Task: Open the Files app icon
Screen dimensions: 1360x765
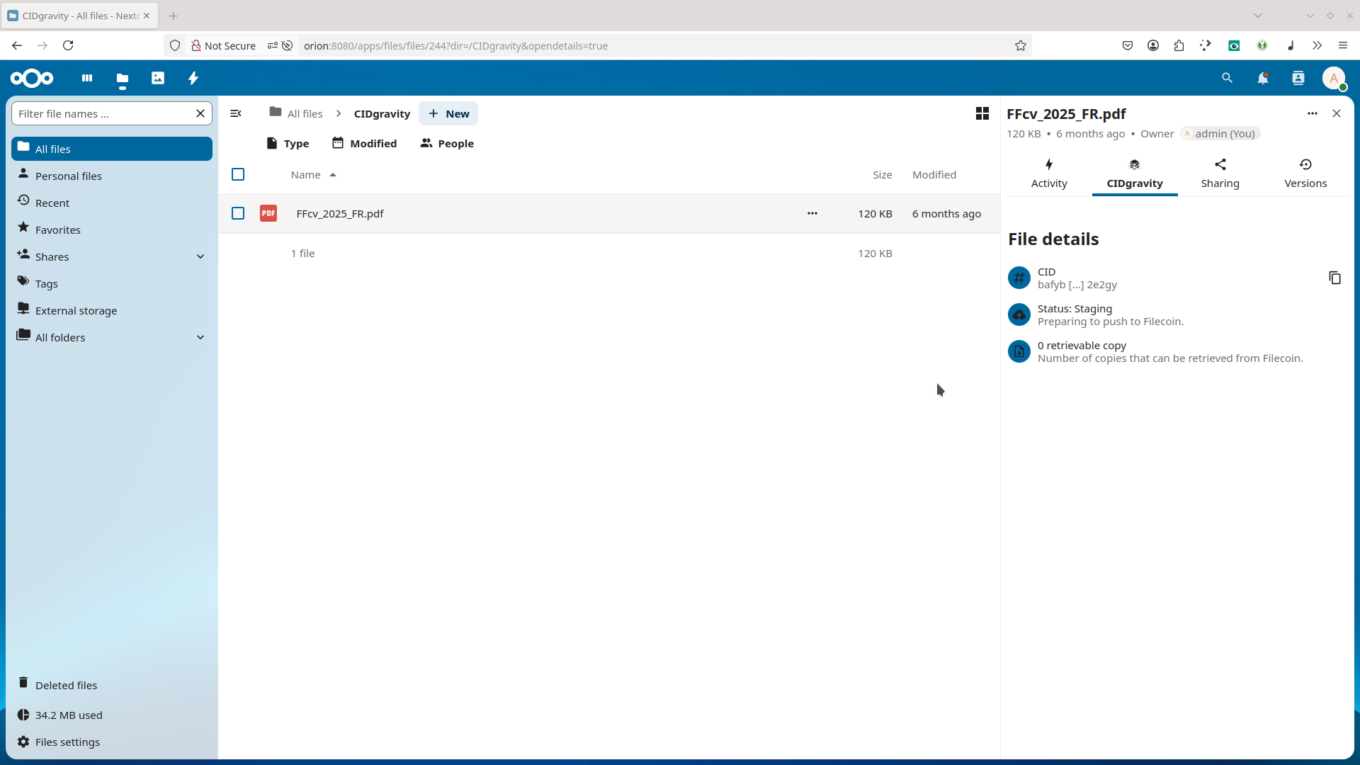Action: click(x=123, y=78)
